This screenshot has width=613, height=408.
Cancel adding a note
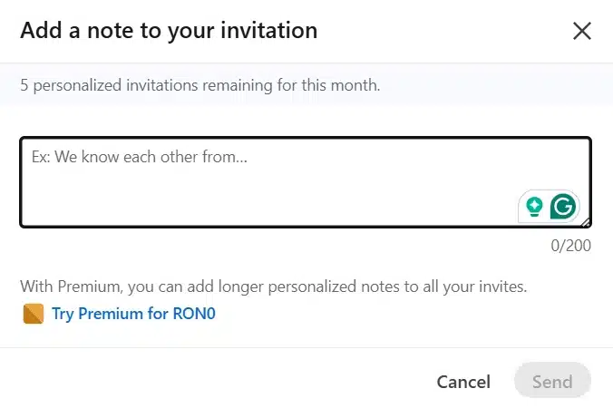coord(463,382)
